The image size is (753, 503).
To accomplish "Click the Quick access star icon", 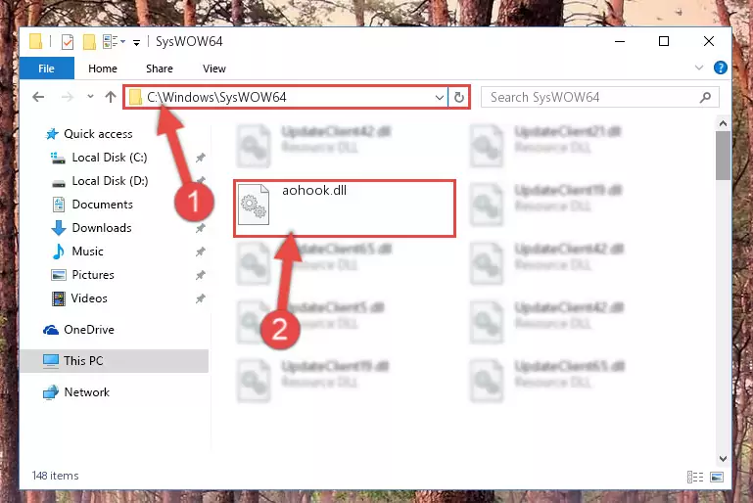I will tap(52, 134).
